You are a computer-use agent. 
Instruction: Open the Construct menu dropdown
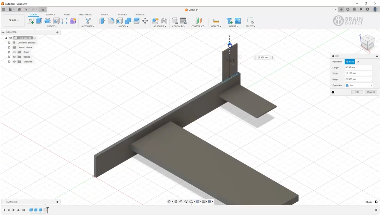point(198,26)
